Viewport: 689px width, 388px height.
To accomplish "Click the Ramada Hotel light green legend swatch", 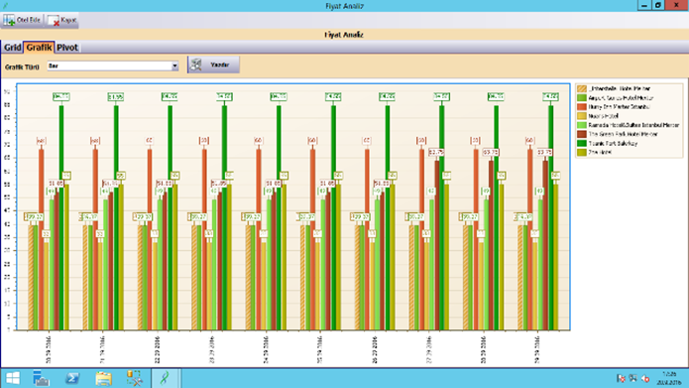I will click(582, 125).
